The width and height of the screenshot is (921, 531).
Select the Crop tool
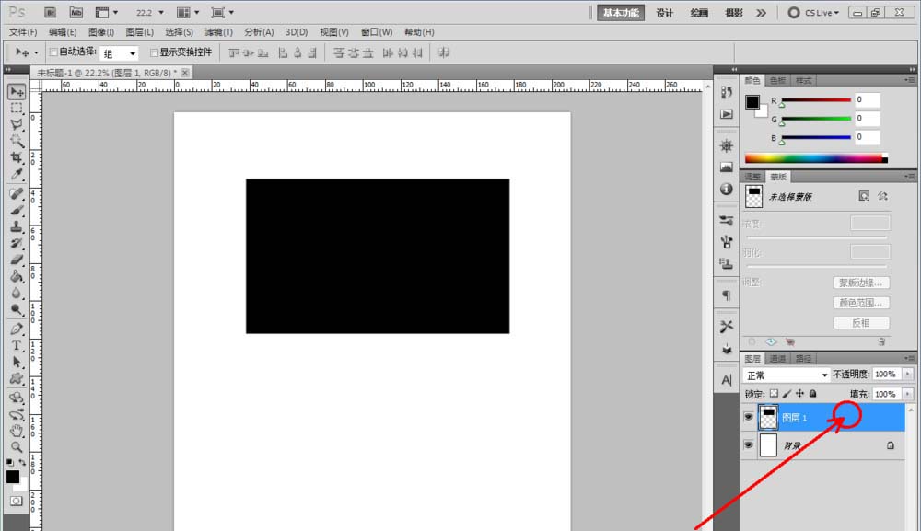pyautogui.click(x=17, y=157)
